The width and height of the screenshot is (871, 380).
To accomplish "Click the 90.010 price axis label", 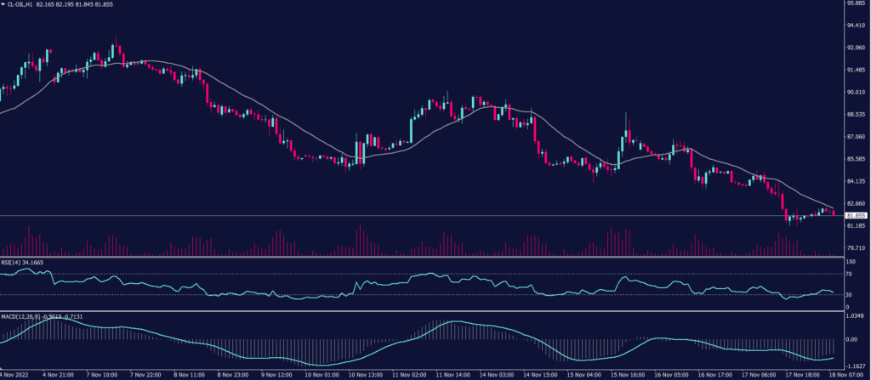I will [x=855, y=93].
